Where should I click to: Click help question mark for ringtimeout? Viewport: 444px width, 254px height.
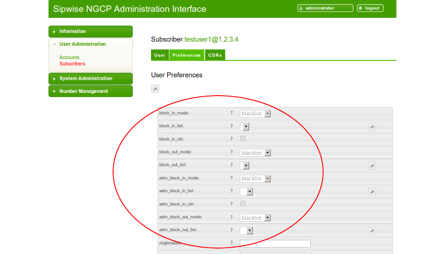coord(232,243)
